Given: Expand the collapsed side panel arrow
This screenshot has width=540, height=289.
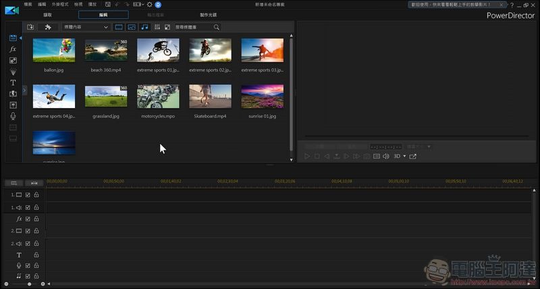Looking at the screenshot, I should point(24,90).
